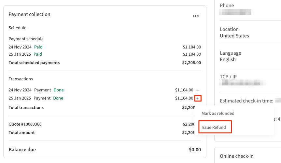Choose "Issue Refund" from the popup menu
The width and height of the screenshot is (281, 163).
click(214, 128)
